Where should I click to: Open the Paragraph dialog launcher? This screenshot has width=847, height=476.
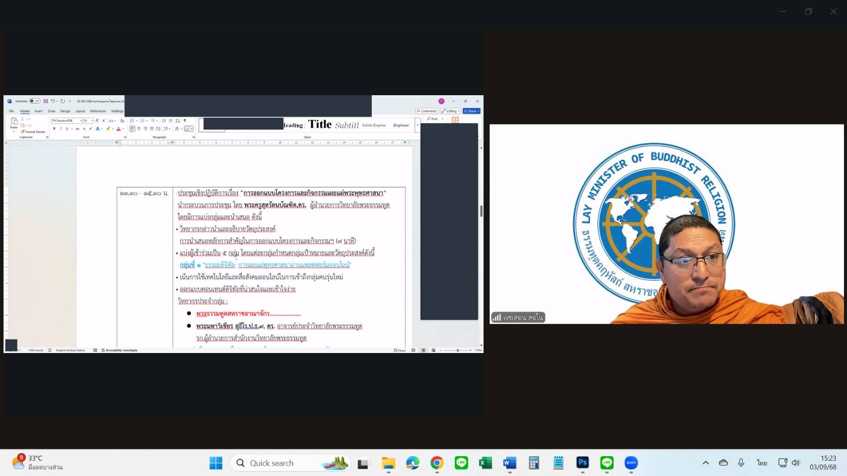(194, 137)
